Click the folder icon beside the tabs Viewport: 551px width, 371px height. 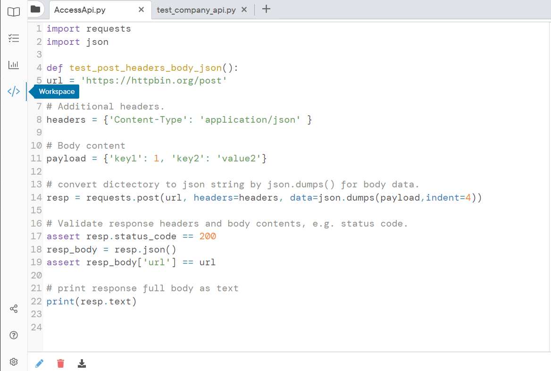(35, 8)
